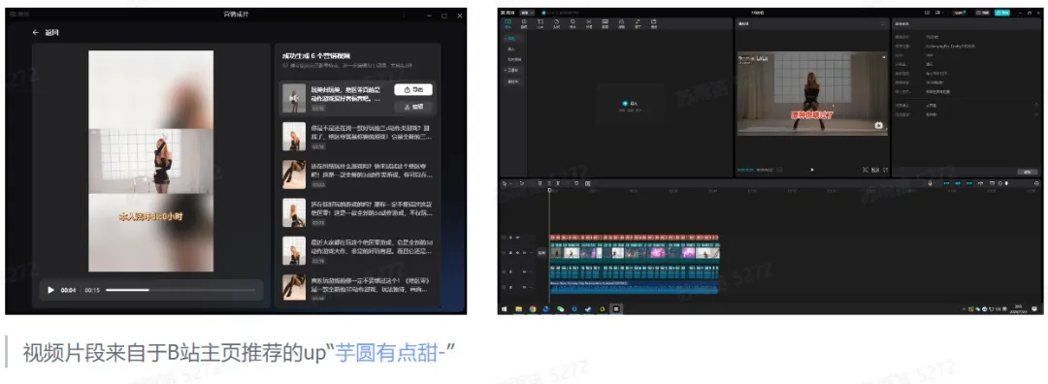Open File Explorer from the taskbar
The height and width of the screenshot is (384, 1048).
click(x=518, y=309)
